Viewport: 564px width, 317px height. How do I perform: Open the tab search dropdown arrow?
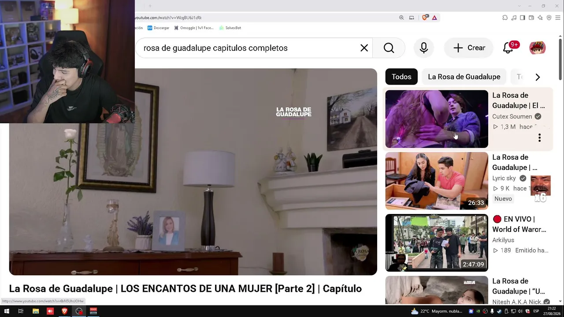[x=519, y=6]
